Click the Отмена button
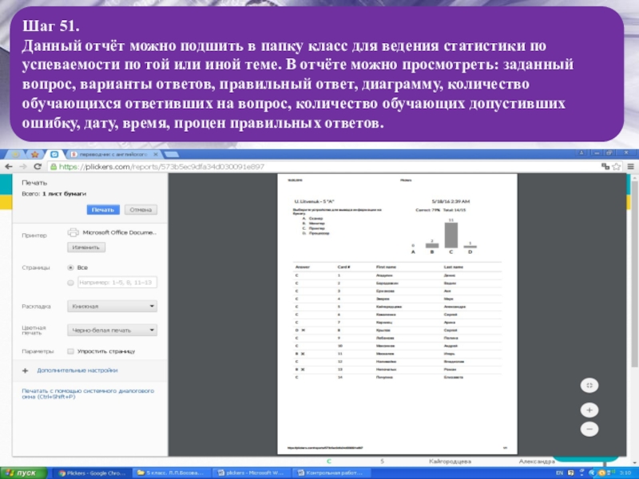Viewport: 639px width, 479px height. (x=141, y=210)
